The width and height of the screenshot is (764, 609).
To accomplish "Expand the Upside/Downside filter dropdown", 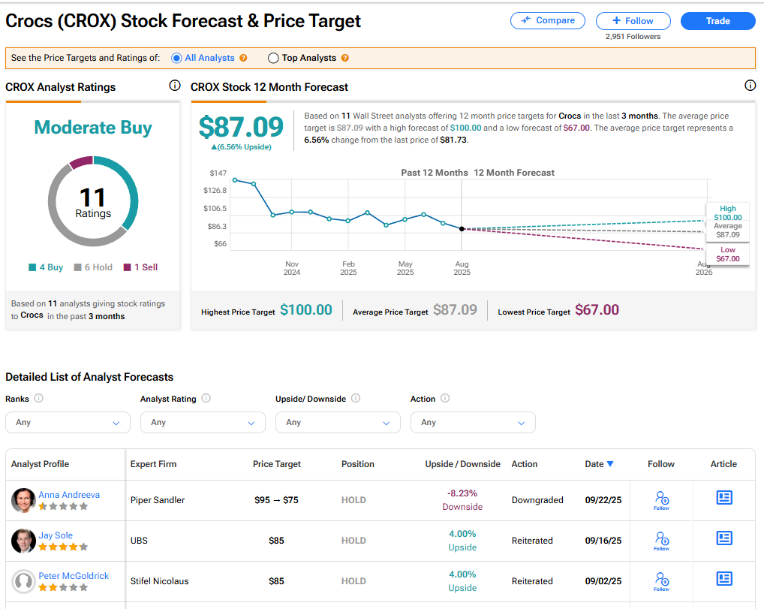I will (338, 422).
